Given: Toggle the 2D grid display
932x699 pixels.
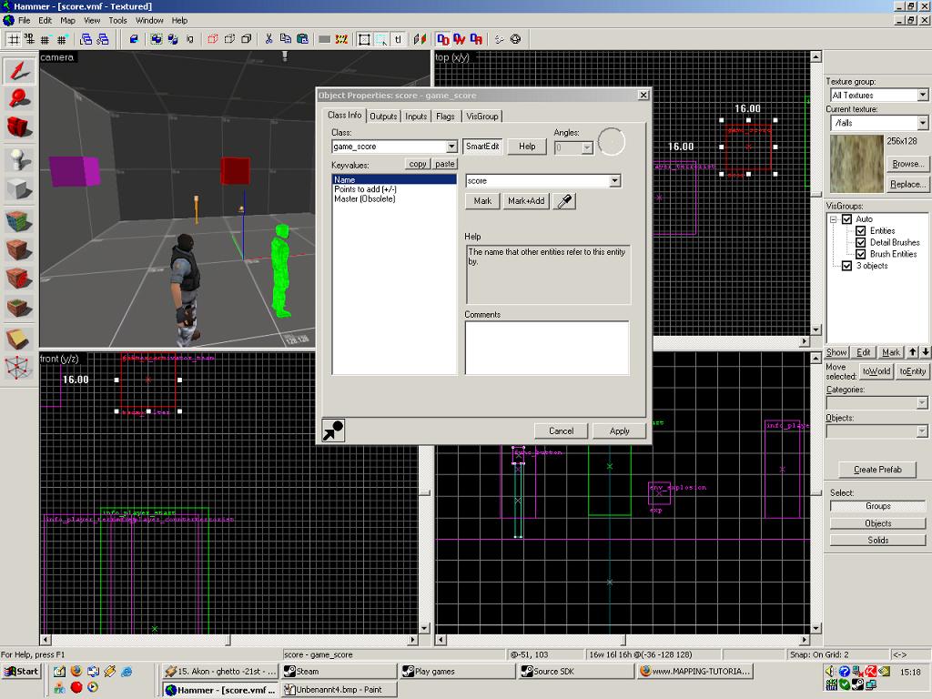Looking at the screenshot, I should point(14,39).
